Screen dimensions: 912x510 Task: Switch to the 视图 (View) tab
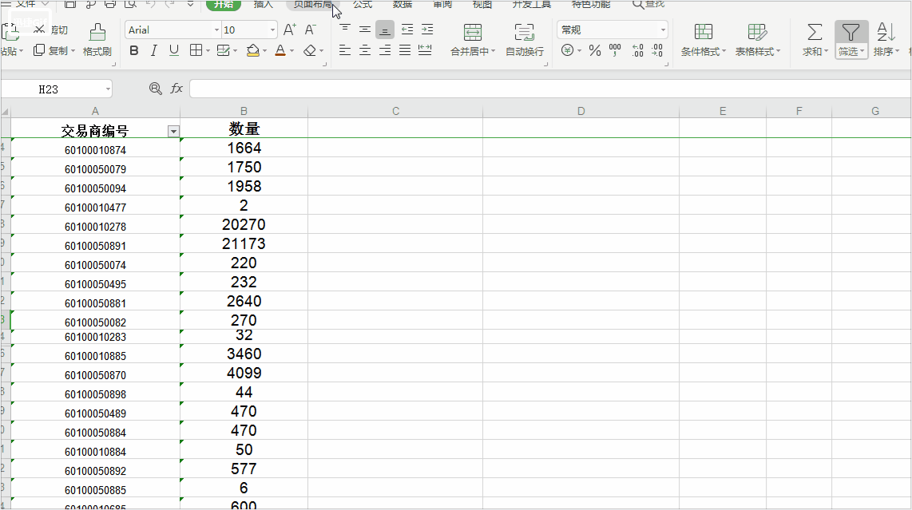pyautogui.click(x=482, y=5)
